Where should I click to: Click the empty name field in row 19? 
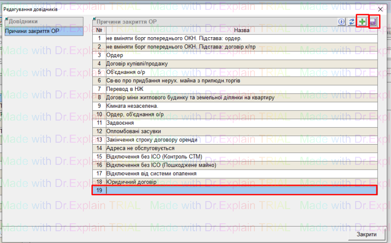240,190
